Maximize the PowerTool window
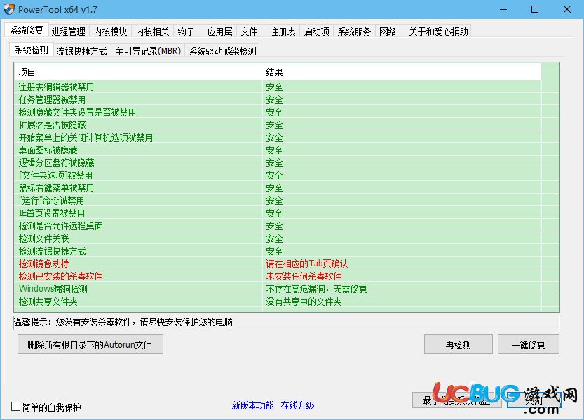The image size is (584, 420). [x=535, y=9]
